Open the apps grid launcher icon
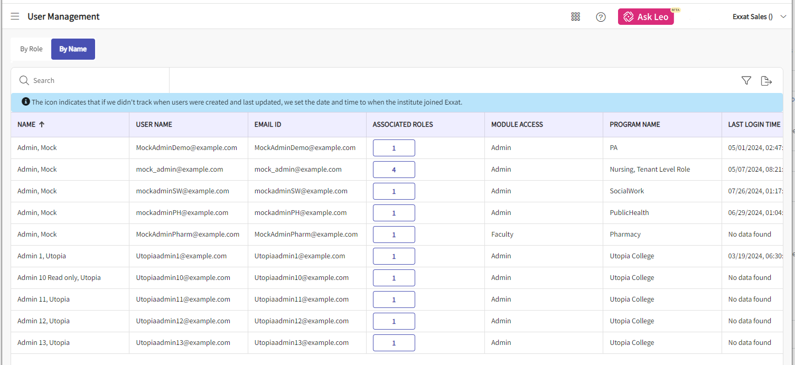The image size is (795, 365). 576,17
